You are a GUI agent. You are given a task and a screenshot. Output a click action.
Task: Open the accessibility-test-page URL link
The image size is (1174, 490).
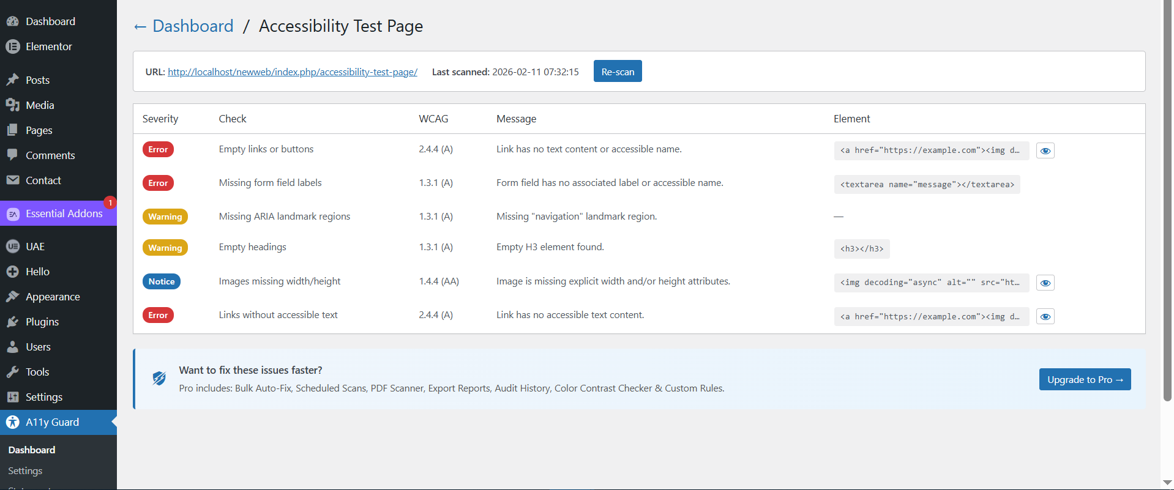point(292,72)
